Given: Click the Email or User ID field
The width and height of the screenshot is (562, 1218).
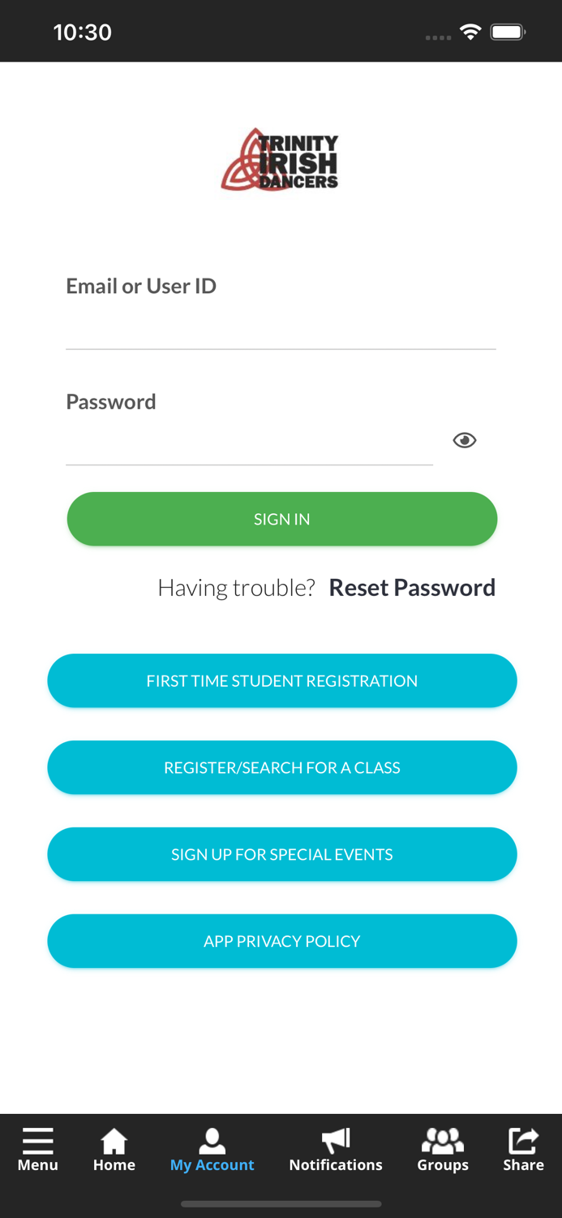Looking at the screenshot, I should tap(281, 329).
